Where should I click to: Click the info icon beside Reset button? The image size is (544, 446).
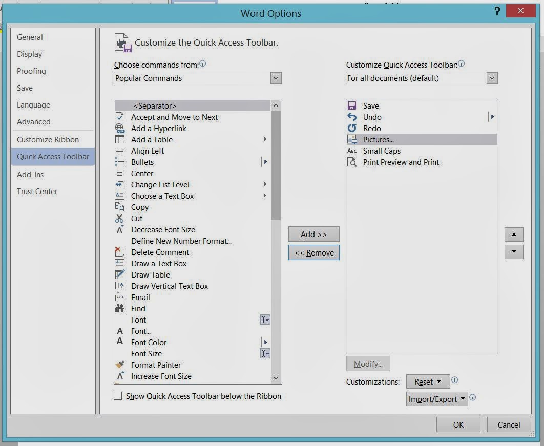[x=454, y=380]
